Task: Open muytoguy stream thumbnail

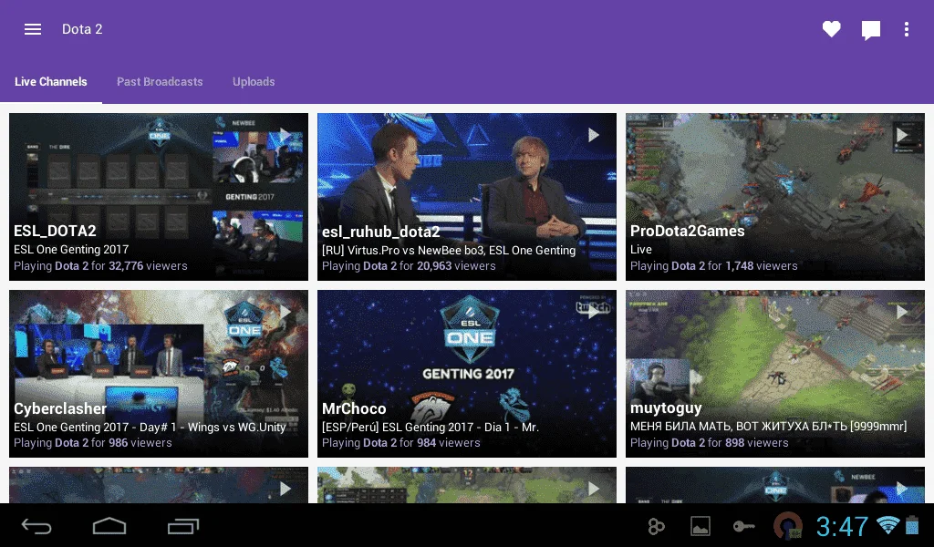Action: click(x=775, y=374)
